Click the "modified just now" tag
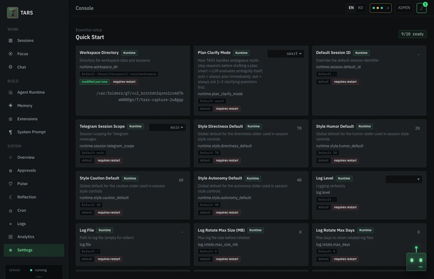434x279 pixels. [x=95, y=82]
